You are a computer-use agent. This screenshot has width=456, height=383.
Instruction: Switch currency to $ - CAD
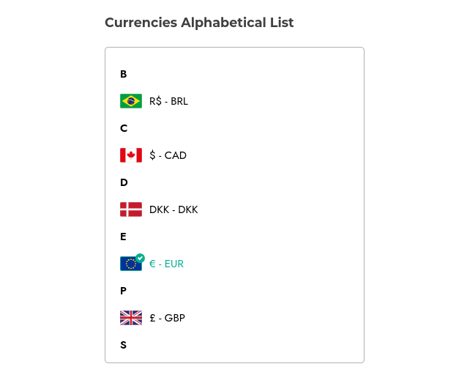coord(168,155)
